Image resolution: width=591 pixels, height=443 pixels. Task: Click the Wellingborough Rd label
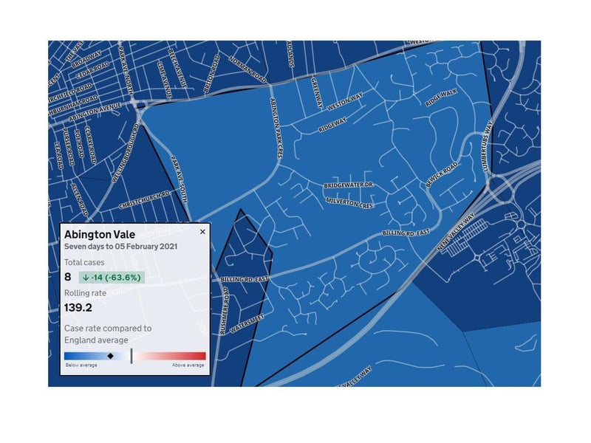[125, 154]
